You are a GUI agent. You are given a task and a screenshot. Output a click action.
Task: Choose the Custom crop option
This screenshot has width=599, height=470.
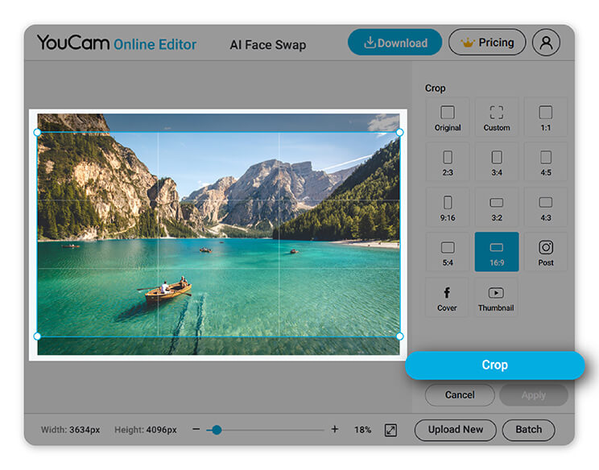(x=497, y=117)
